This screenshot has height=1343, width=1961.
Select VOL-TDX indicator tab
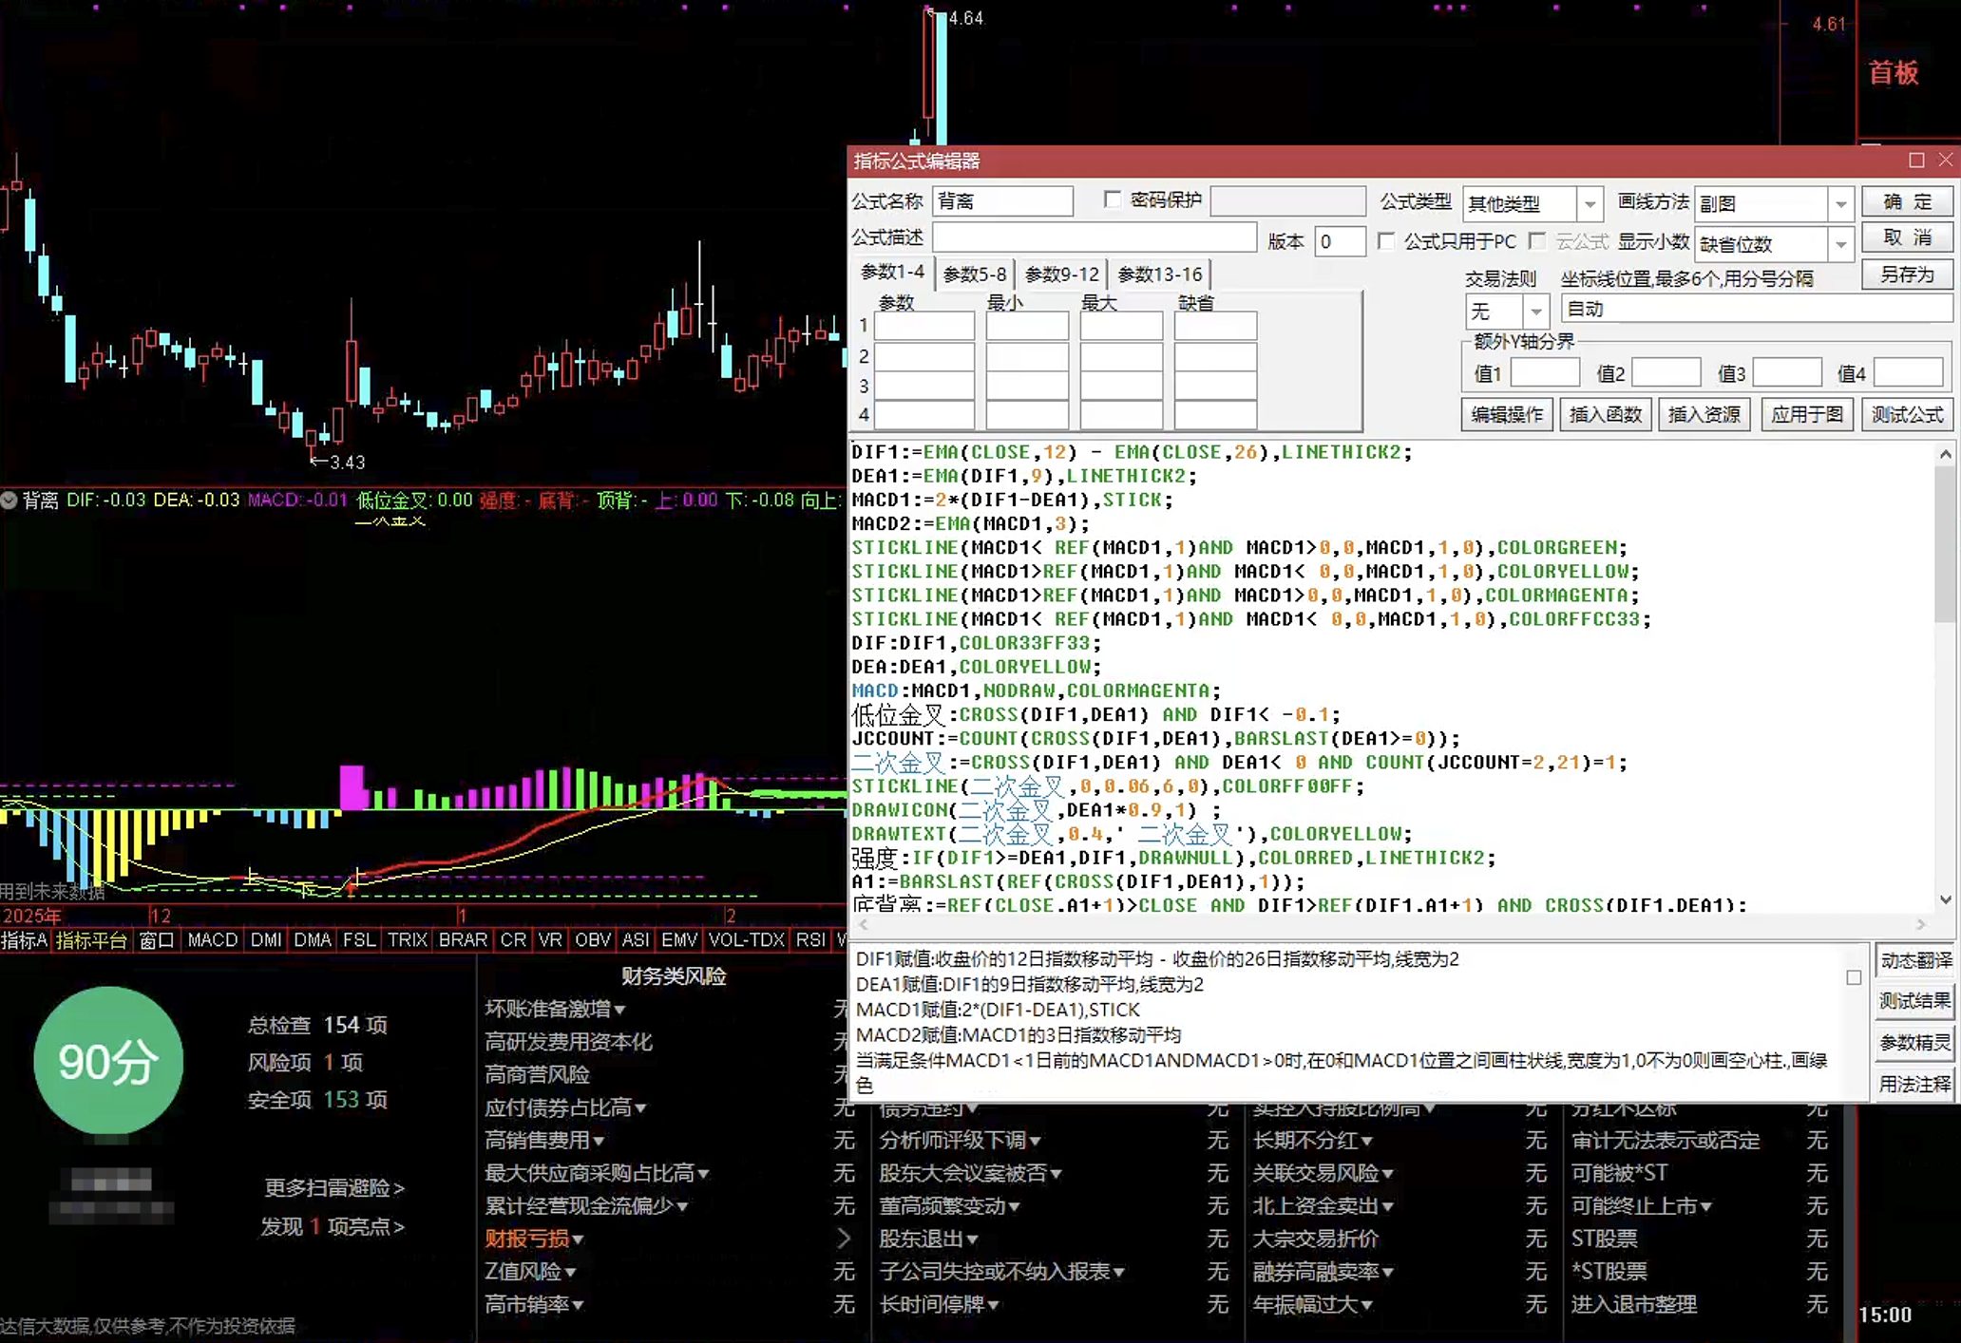[x=746, y=940]
